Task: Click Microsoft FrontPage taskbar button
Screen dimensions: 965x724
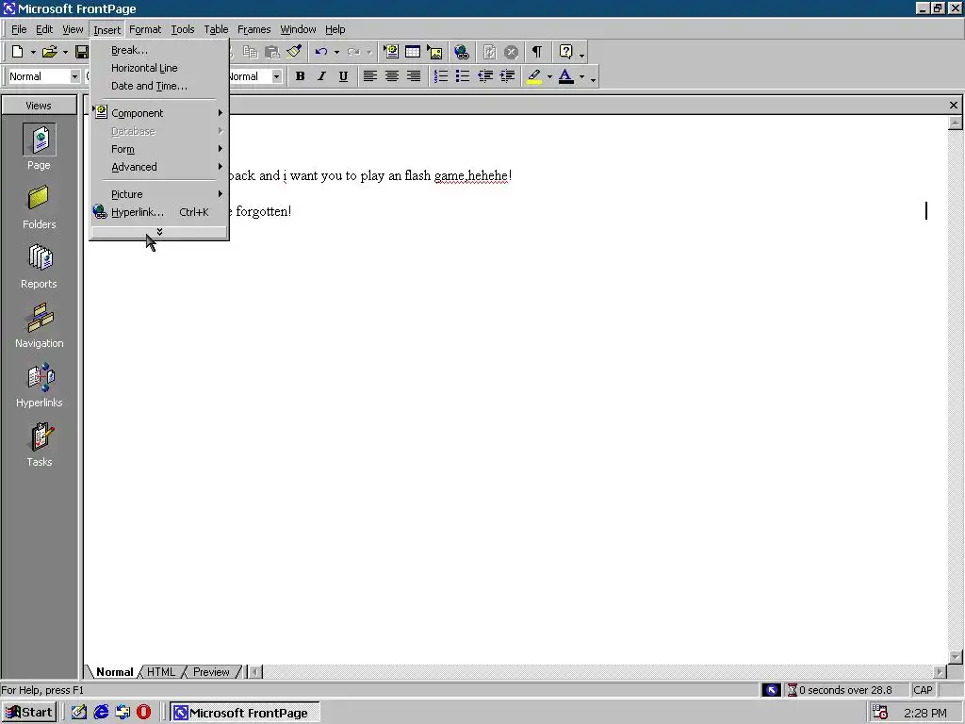Action: click(x=244, y=713)
